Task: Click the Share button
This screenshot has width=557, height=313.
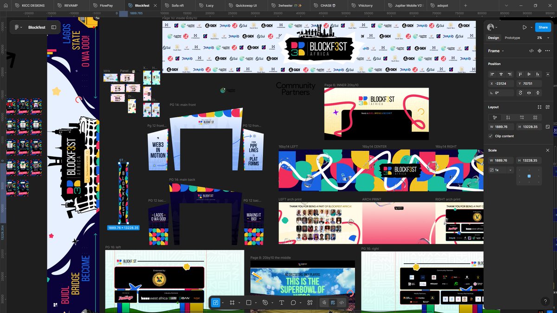Action: (x=543, y=27)
